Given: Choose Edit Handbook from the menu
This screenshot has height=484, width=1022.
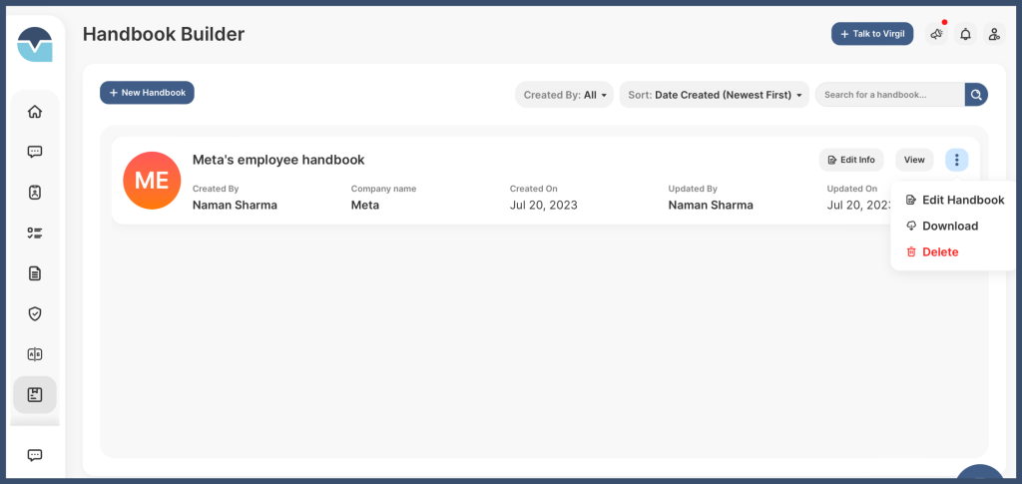Looking at the screenshot, I should pyautogui.click(x=955, y=200).
